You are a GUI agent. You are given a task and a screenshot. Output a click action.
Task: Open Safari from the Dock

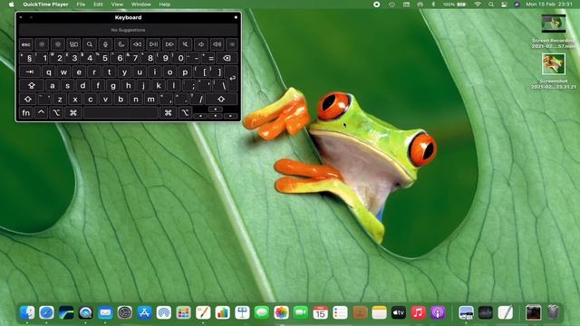coord(46,312)
